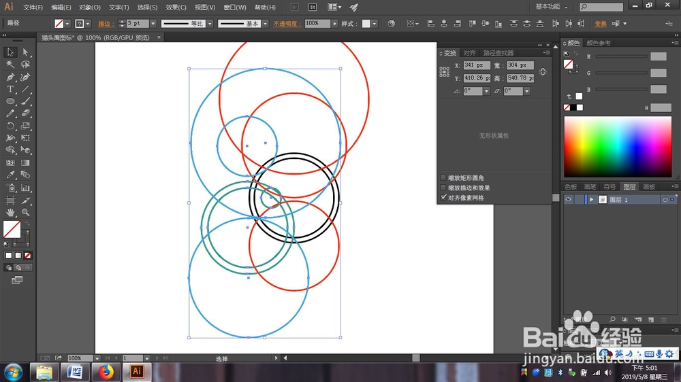Open zoom level 100% dropdown
Image resolution: width=681 pixels, height=382 pixels.
point(97,358)
